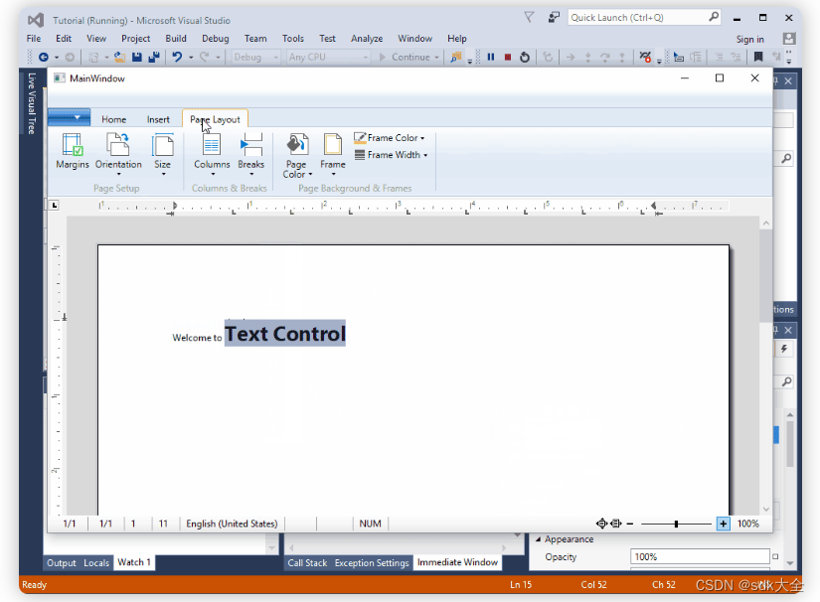Image resolution: width=820 pixels, height=602 pixels.
Task: Switch to the Insert ribbon tab
Action: [158, 118]
